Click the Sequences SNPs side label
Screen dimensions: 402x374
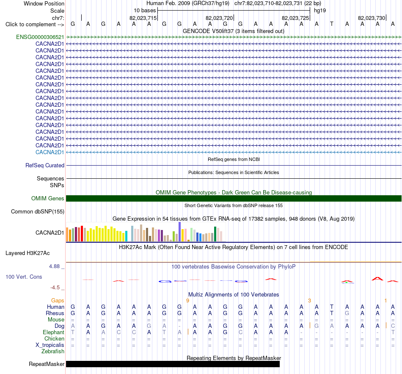(50, 182)
